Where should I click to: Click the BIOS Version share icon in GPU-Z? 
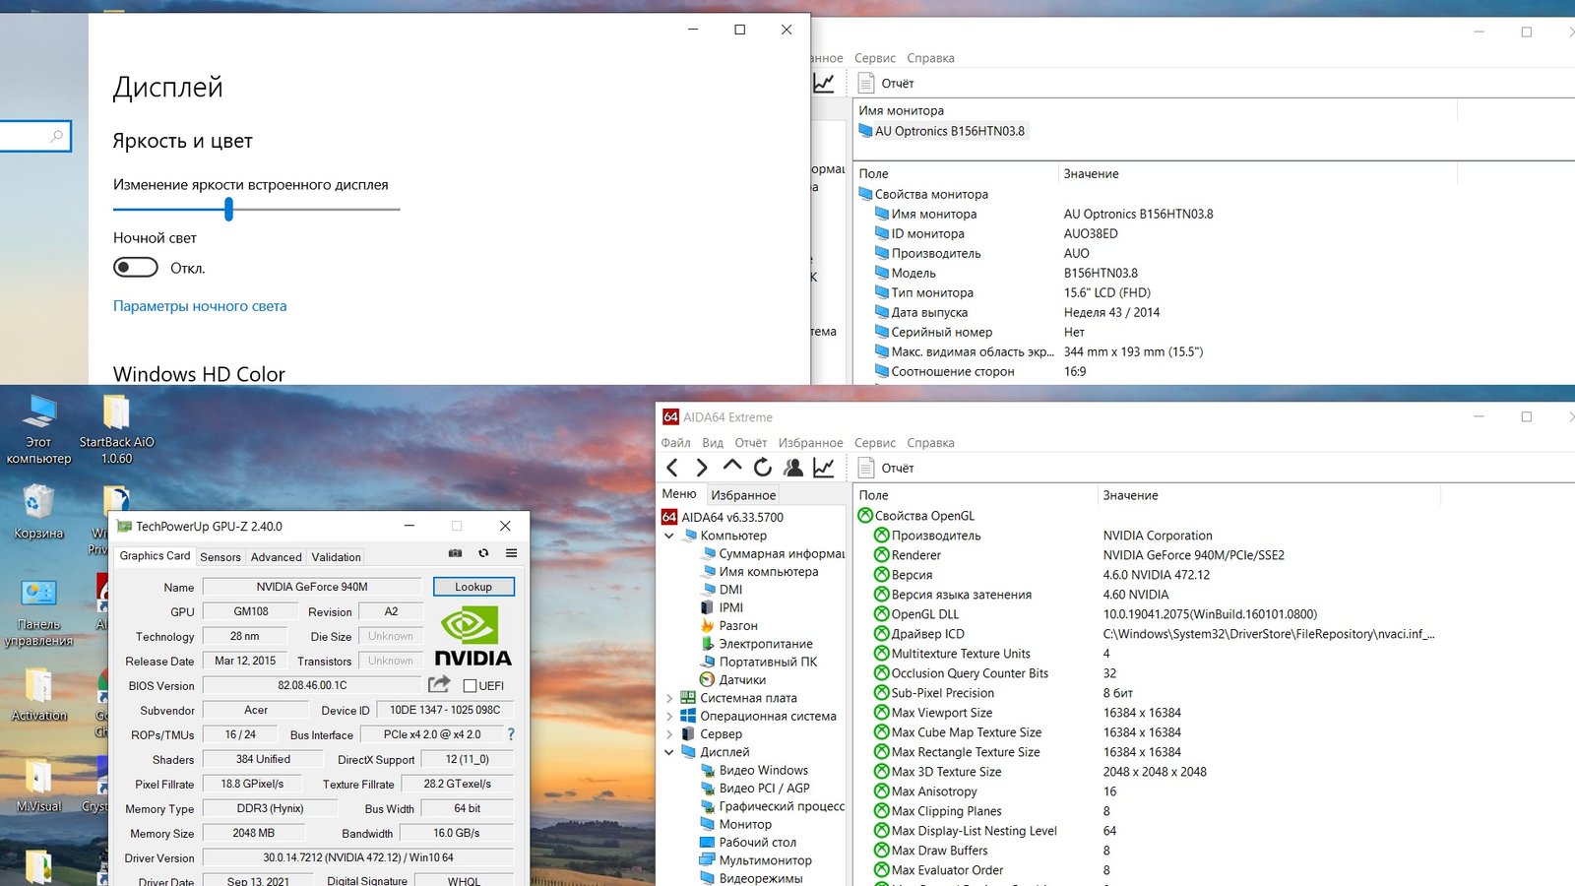pyautogui.click(x=439, y=684)
